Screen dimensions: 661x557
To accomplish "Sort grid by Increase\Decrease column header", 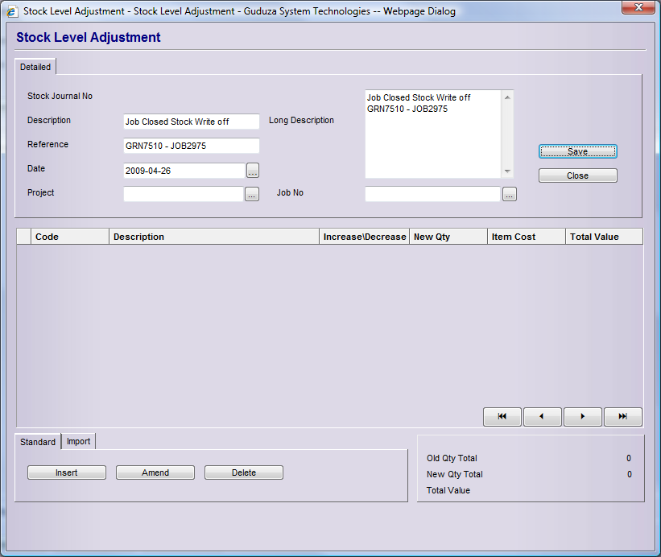I will click(x=364, y=237).
